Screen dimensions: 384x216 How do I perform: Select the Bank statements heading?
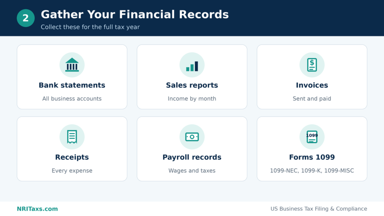pyautogui.click(x=72, y=85)
